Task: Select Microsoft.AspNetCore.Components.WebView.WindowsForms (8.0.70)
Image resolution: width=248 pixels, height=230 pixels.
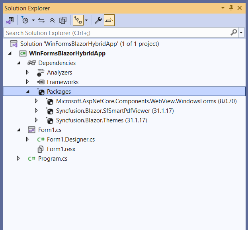Action: pos(146,101)
